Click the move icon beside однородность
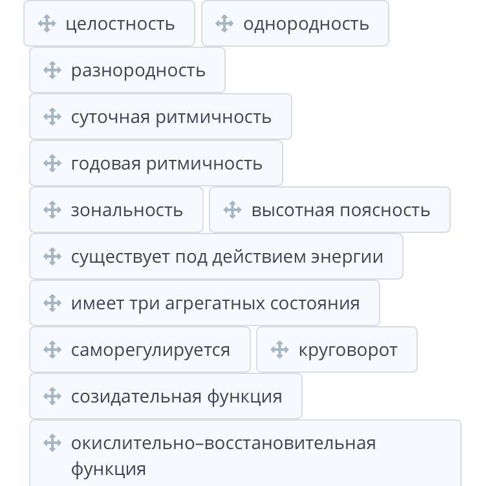This screenshot has height=486, width=485. tap(224, 24)
